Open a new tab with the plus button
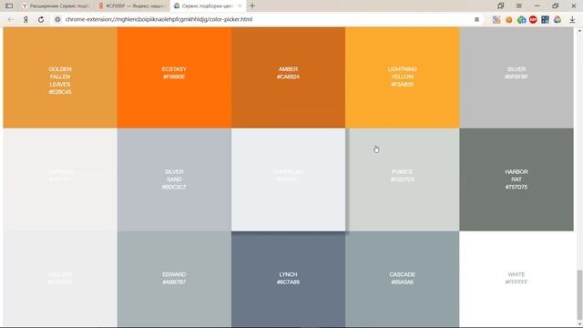Image resolution: width=583 pixels, height=328 pixels. tap(252, 6)
